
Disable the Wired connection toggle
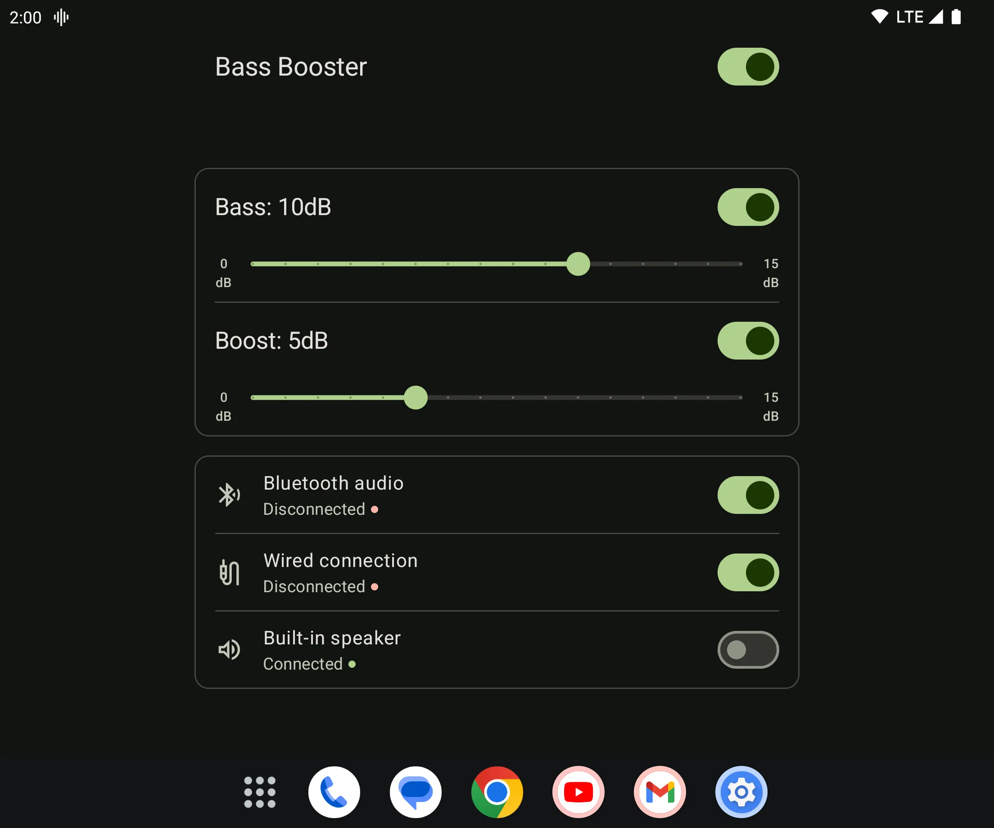click(747, 572)
